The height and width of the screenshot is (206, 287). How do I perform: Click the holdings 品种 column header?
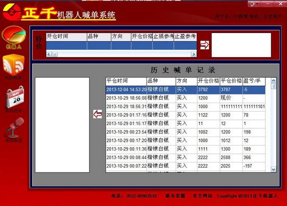click(99, 37)
